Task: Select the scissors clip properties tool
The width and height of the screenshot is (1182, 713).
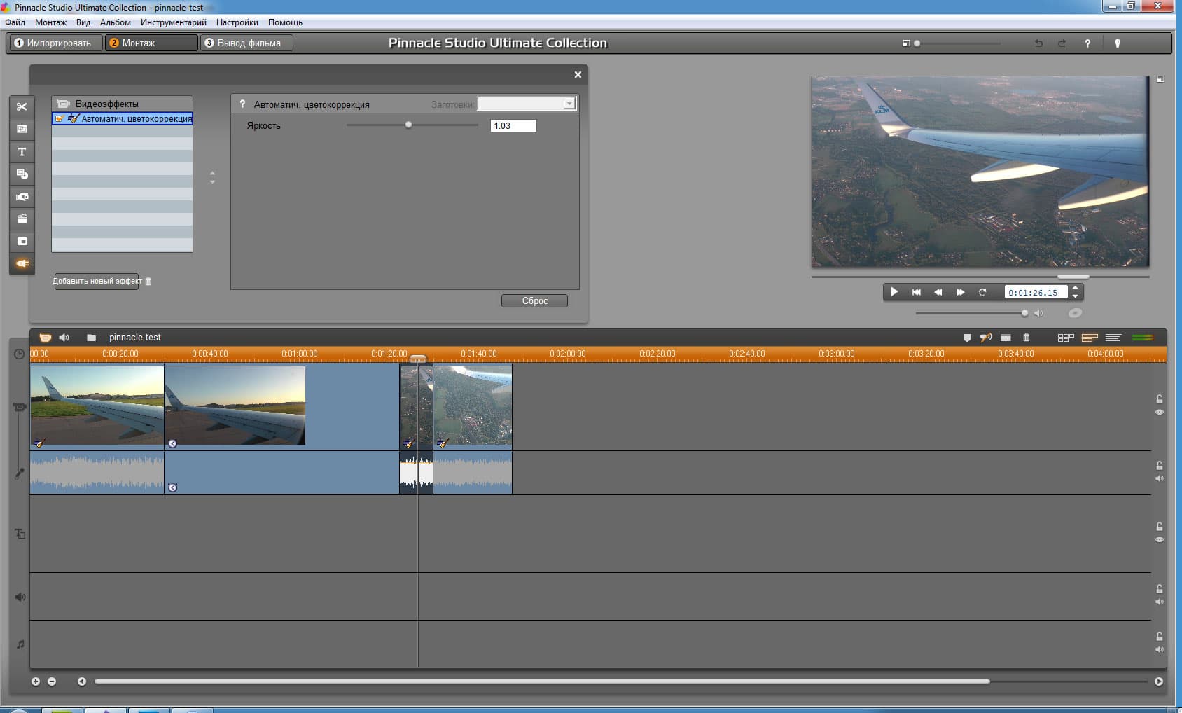Action: pos(22,106)
